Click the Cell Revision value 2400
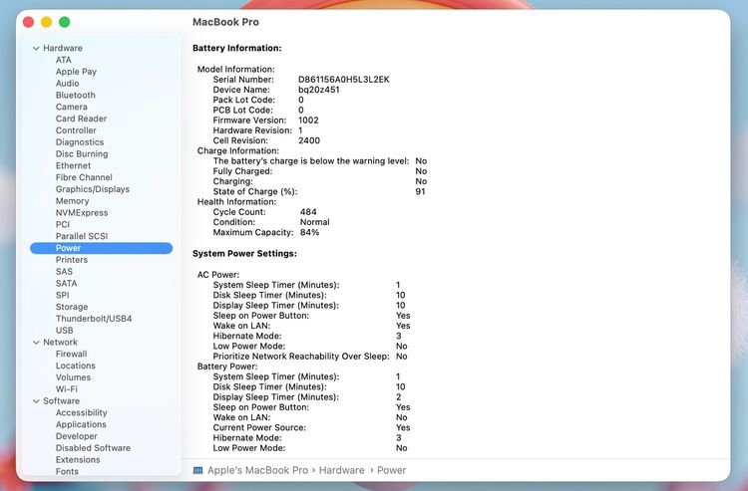The image size is (748, 491). [309, 141]
